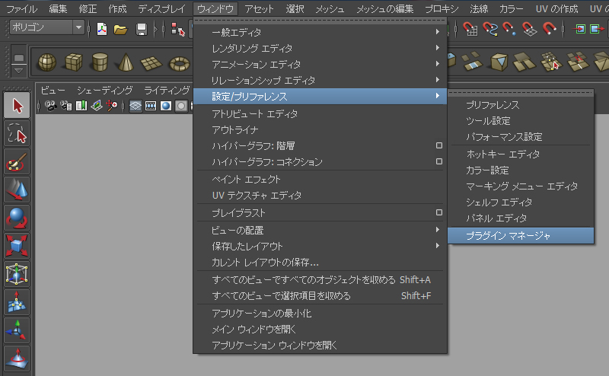Toggle the viewport grid display icon
The height and width of the screenshot is (376, 609).
pos(136,106)
